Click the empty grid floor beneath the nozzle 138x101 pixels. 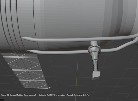tap(106, 90)
